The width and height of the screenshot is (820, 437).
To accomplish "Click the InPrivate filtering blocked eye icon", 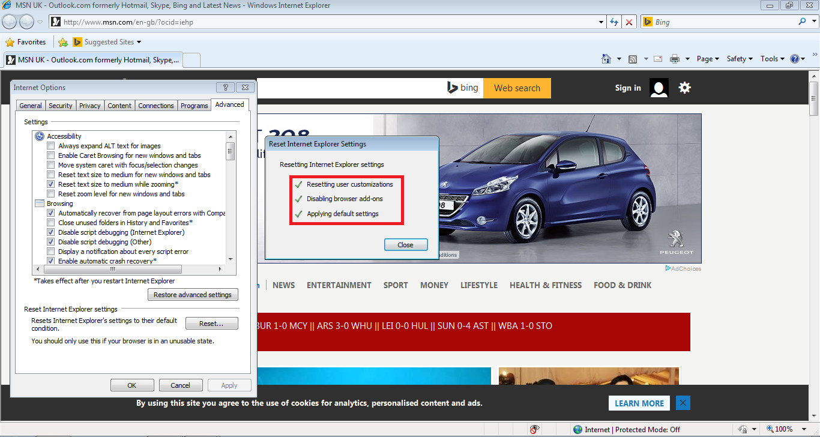I will coord(535,429).
